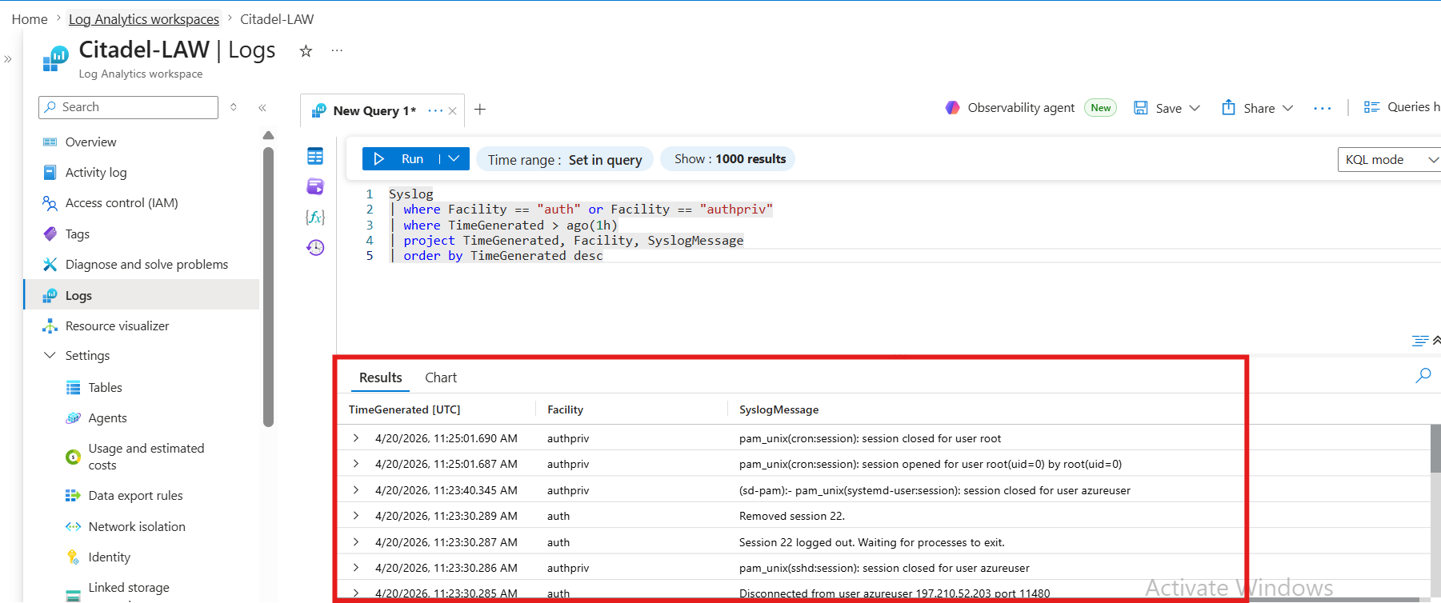Image resolution: width=1441 pixels, height=603 pixels.
Task: Add a new query tab with plus
Action: (480, 110)
